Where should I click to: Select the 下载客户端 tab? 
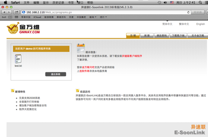pos(178,36)
